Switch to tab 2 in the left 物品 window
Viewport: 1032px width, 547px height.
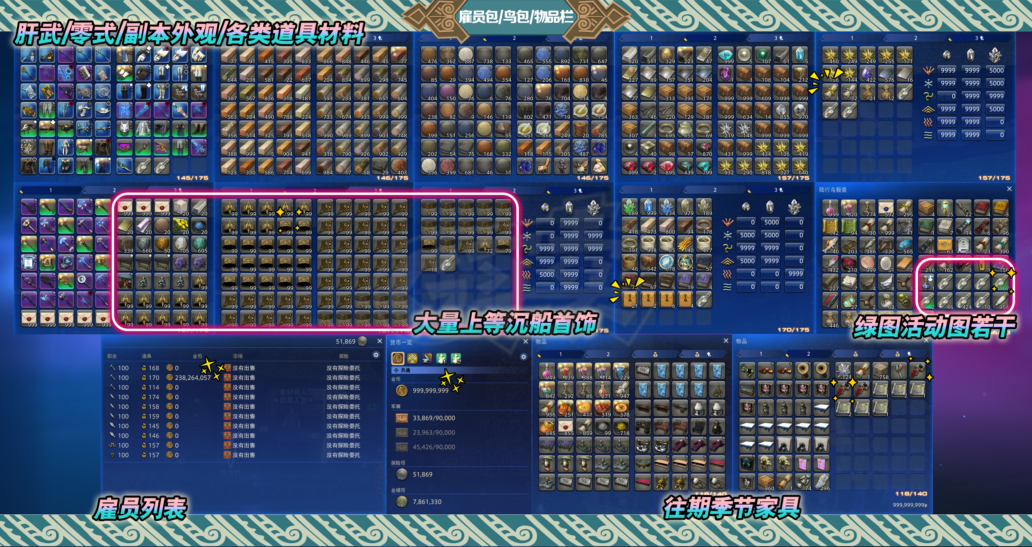tap(608, 354)
